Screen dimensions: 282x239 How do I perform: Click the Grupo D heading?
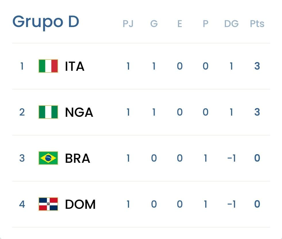(x=46, y=22)
